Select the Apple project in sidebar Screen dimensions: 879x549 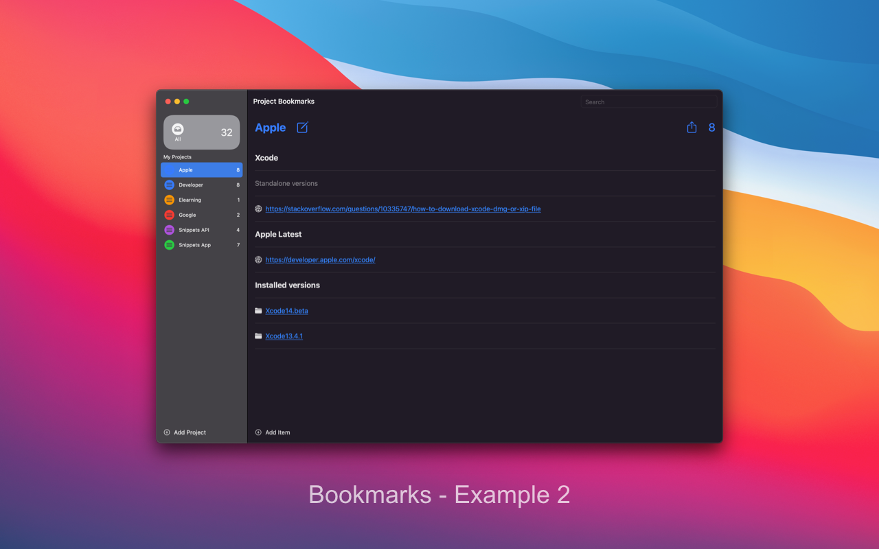pos(202,170)
